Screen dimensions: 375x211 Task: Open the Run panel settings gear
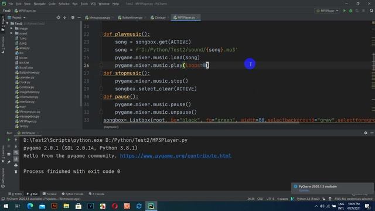tap(366, 133)
